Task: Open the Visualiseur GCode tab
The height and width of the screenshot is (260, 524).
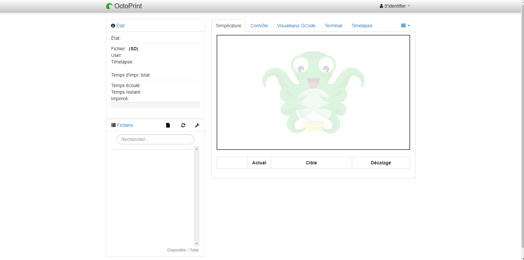Action: [296, 26]
